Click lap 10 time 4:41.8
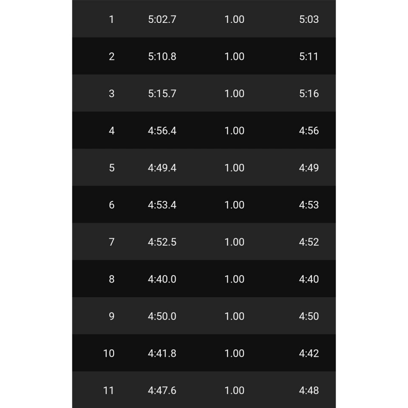Viewport: 408px width, 408px height. [x=162, y=353]
